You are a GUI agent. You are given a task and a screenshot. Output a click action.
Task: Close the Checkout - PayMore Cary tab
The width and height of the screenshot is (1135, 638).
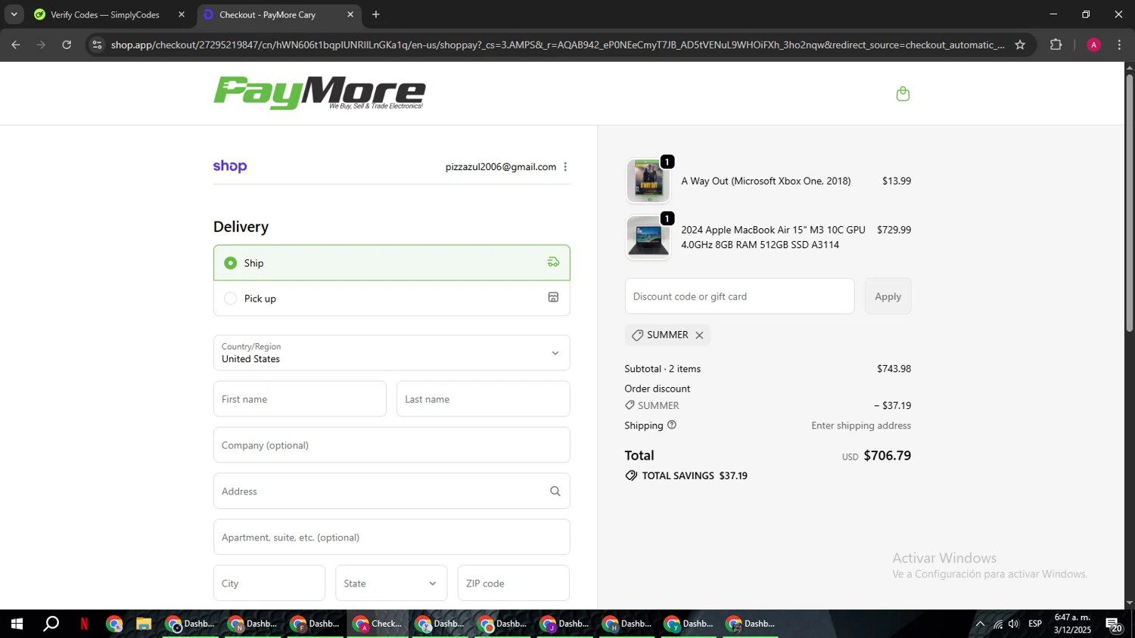350,14
